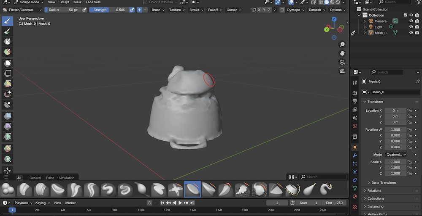This screenshot has width=422, height=216.
Task: Open the Modifiers wrench properties tab
Action: pyautogui.click(x=354, y=155)
